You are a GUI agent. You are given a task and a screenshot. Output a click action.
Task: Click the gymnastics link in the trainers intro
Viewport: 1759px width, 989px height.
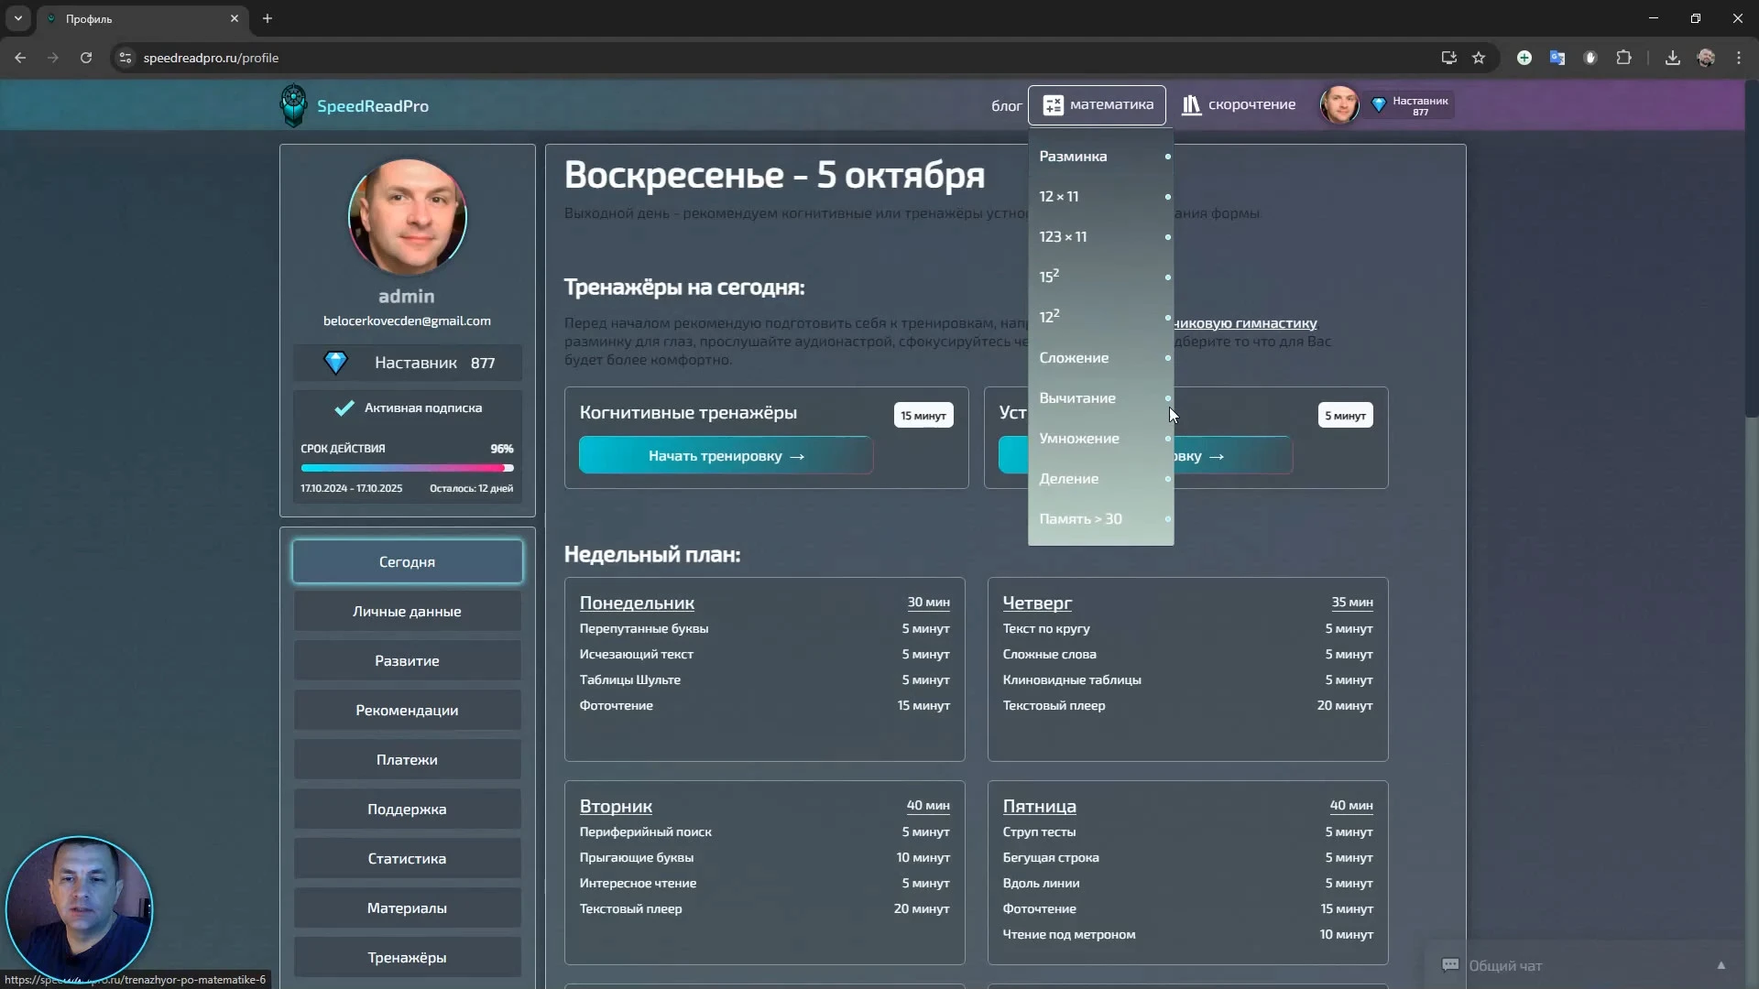pyautogui.click(x=1245, y=323)
